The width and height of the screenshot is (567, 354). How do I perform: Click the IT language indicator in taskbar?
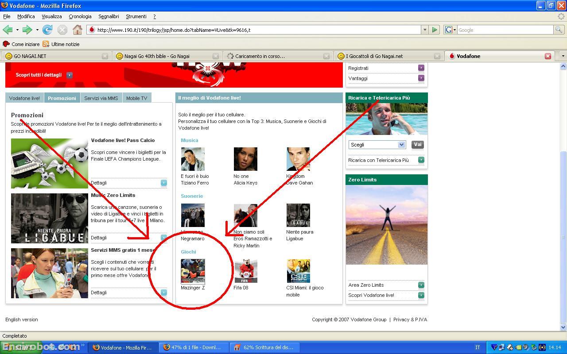coord(478,347)
